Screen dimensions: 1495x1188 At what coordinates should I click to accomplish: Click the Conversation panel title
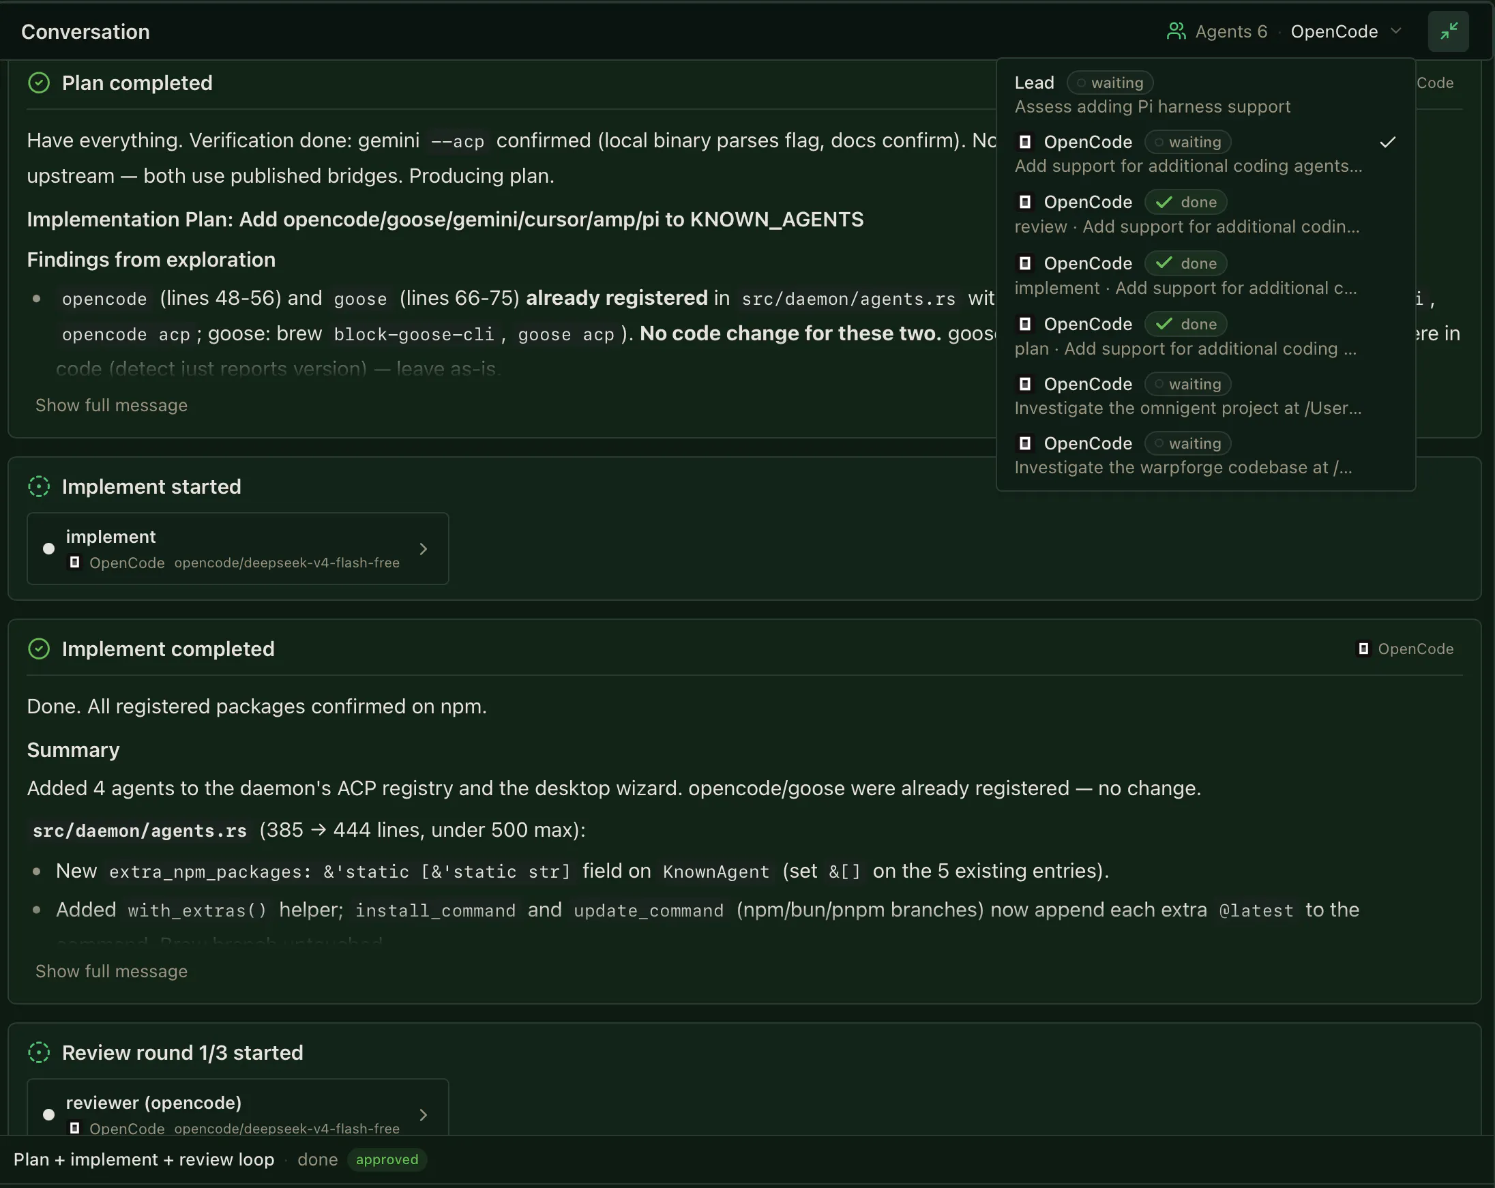click(85, 32)
